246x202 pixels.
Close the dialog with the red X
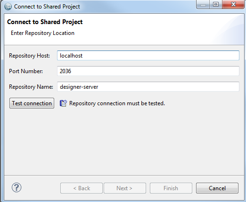coord(233,4)
